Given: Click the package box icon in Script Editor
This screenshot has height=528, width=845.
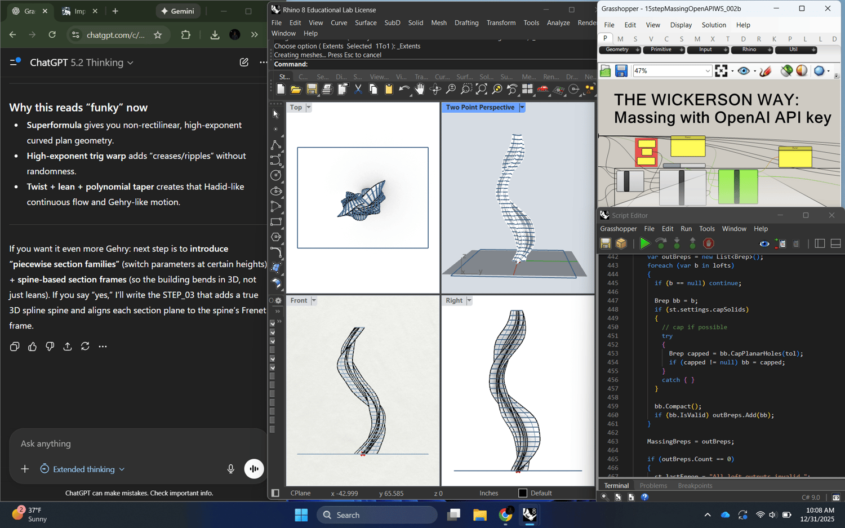Looking at the screenshot, I should tap(621, 243).
